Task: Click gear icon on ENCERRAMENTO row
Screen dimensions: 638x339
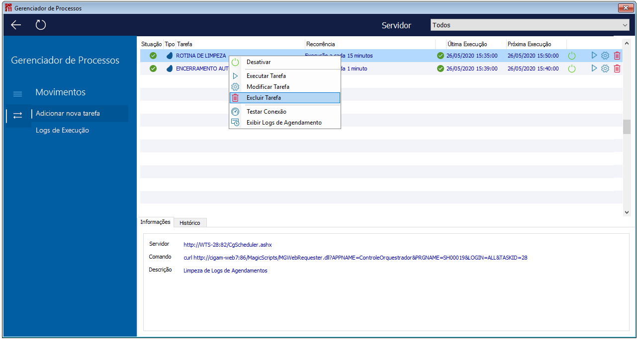Action: coord(605,68)
